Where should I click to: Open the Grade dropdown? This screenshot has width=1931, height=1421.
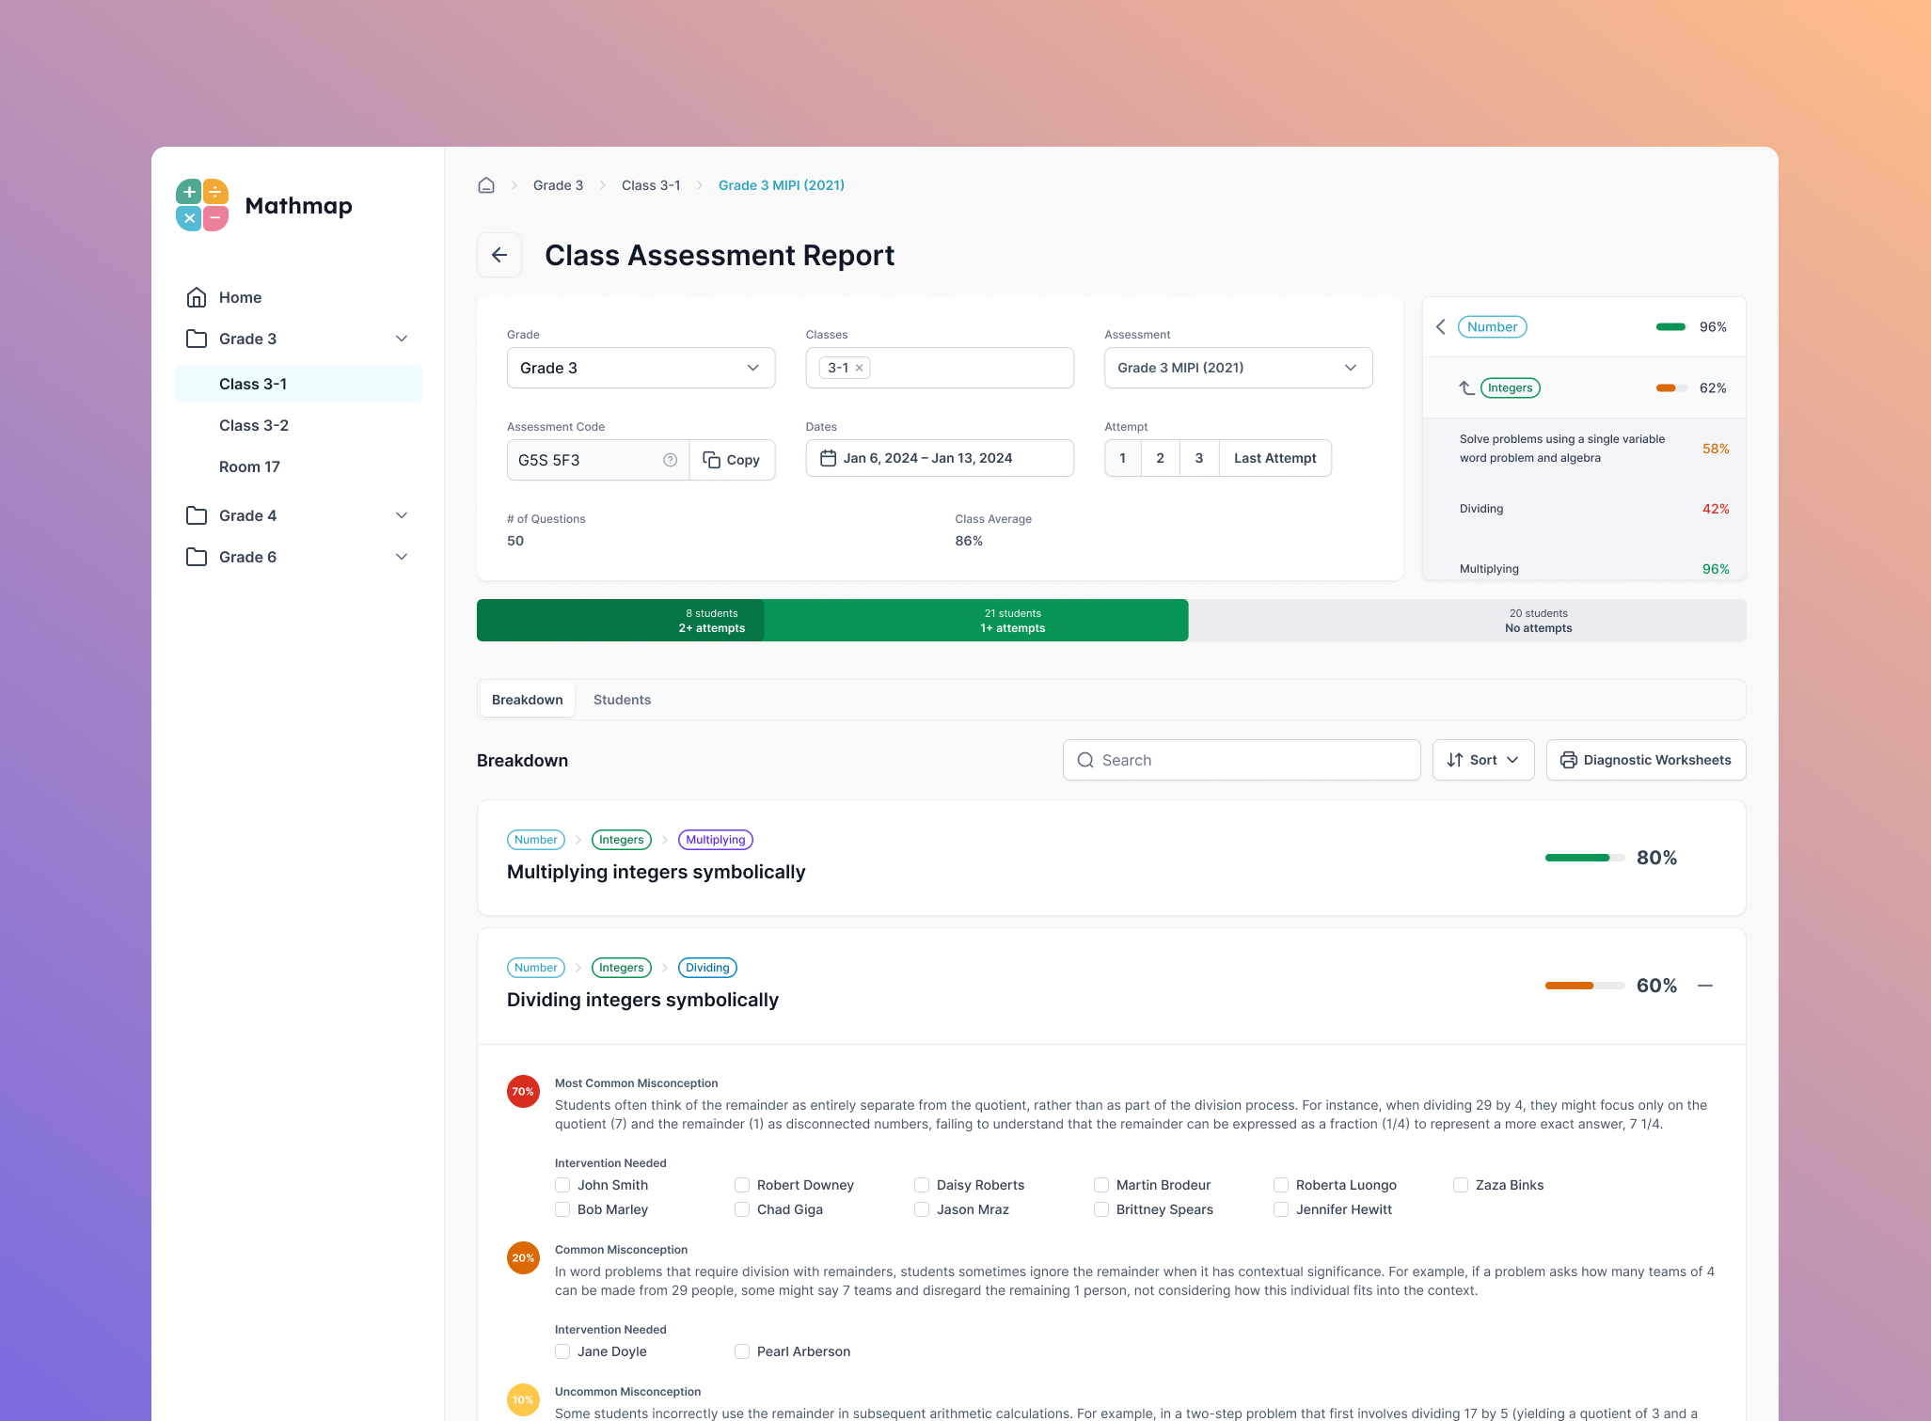pos(641,368)
